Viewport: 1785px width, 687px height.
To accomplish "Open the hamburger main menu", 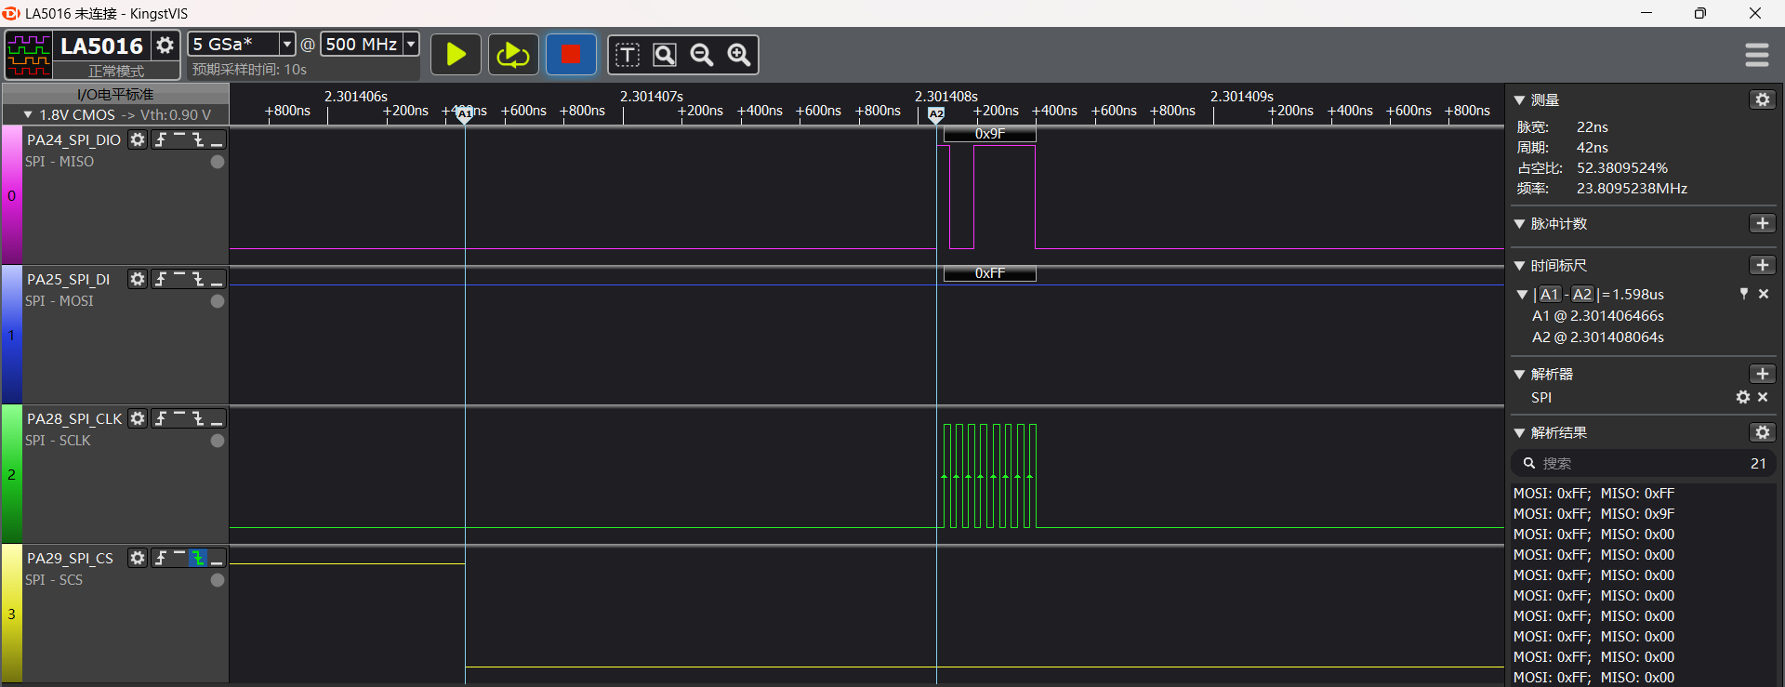I will pyautogui.click(x=1756, y=55).
